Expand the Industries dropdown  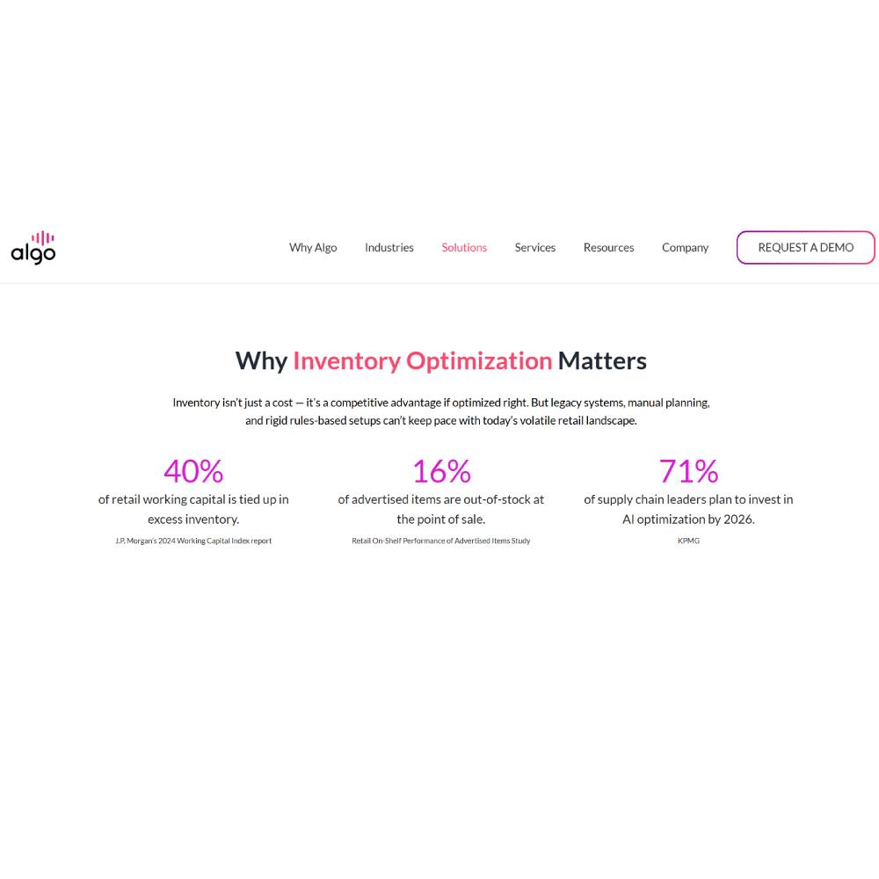point(389,247)
